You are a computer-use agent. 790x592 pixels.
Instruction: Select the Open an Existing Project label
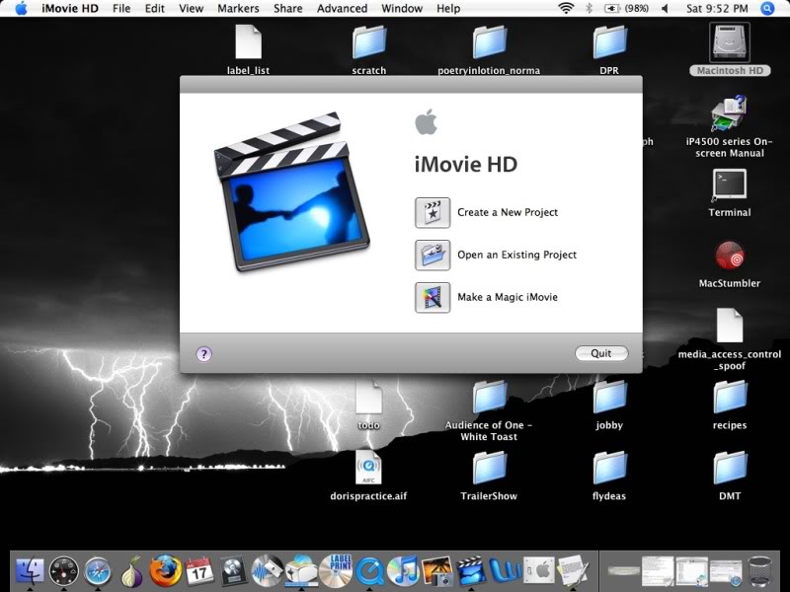pos(516,255)
